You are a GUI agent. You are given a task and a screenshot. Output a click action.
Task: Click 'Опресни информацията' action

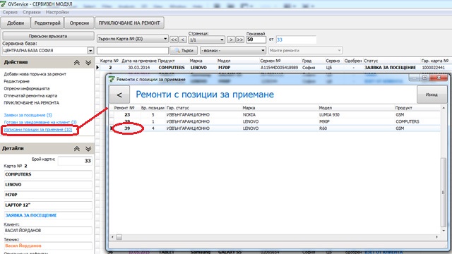(x=27, y=88)
